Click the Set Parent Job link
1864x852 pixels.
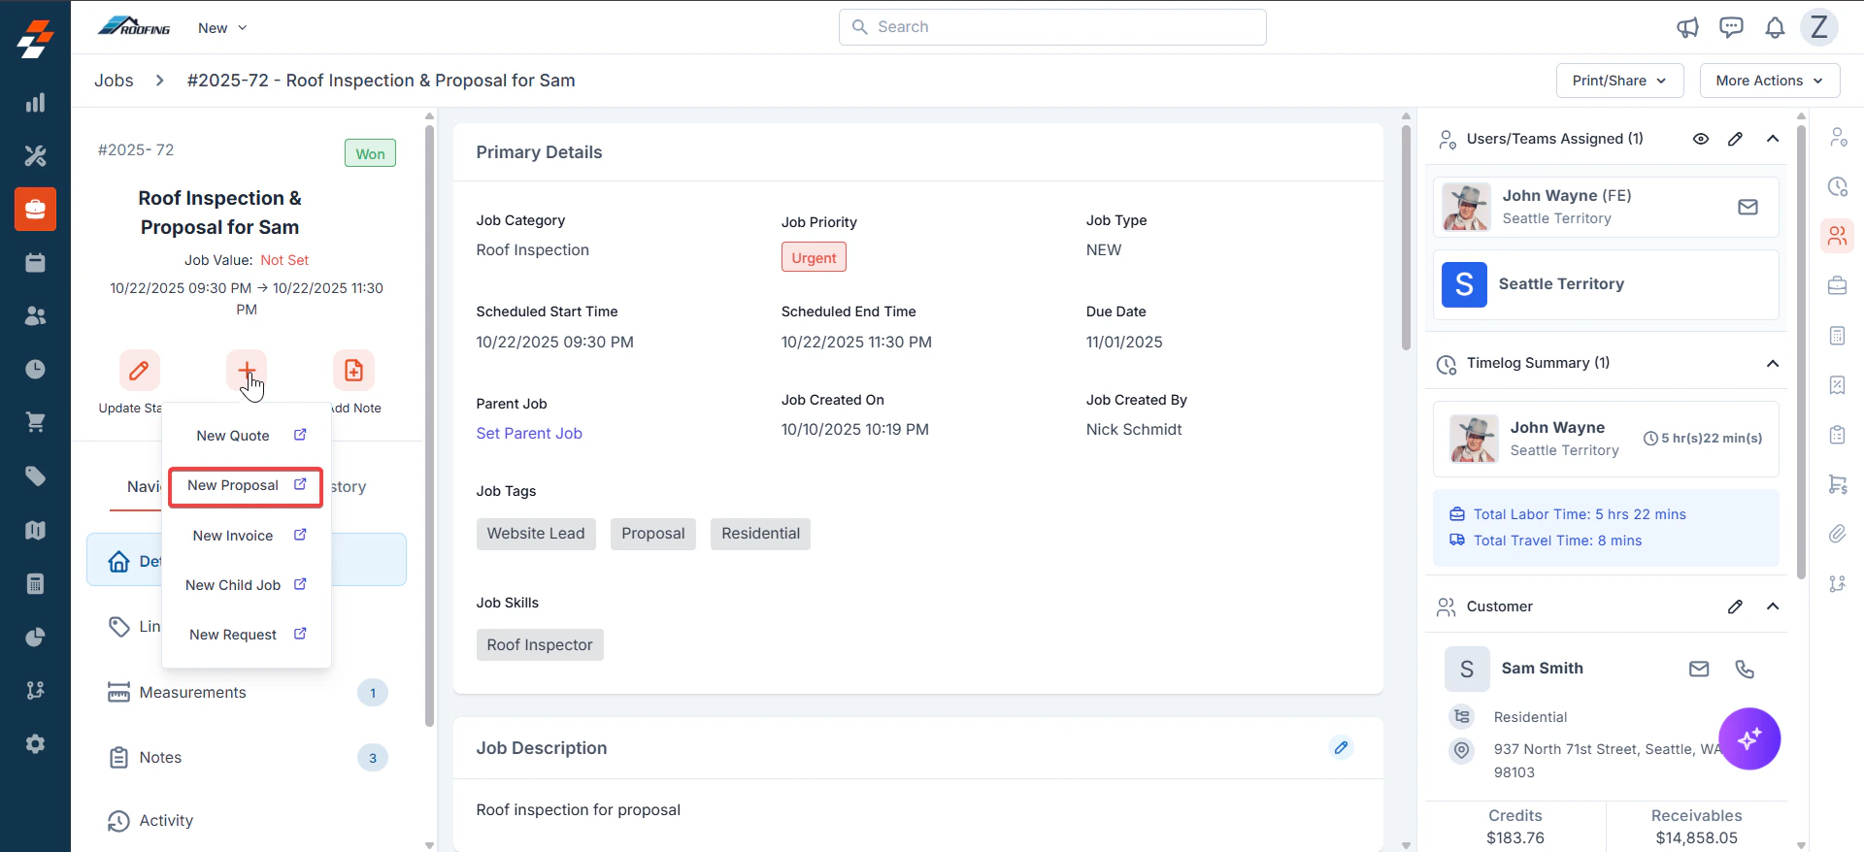(x=529, y=434)
